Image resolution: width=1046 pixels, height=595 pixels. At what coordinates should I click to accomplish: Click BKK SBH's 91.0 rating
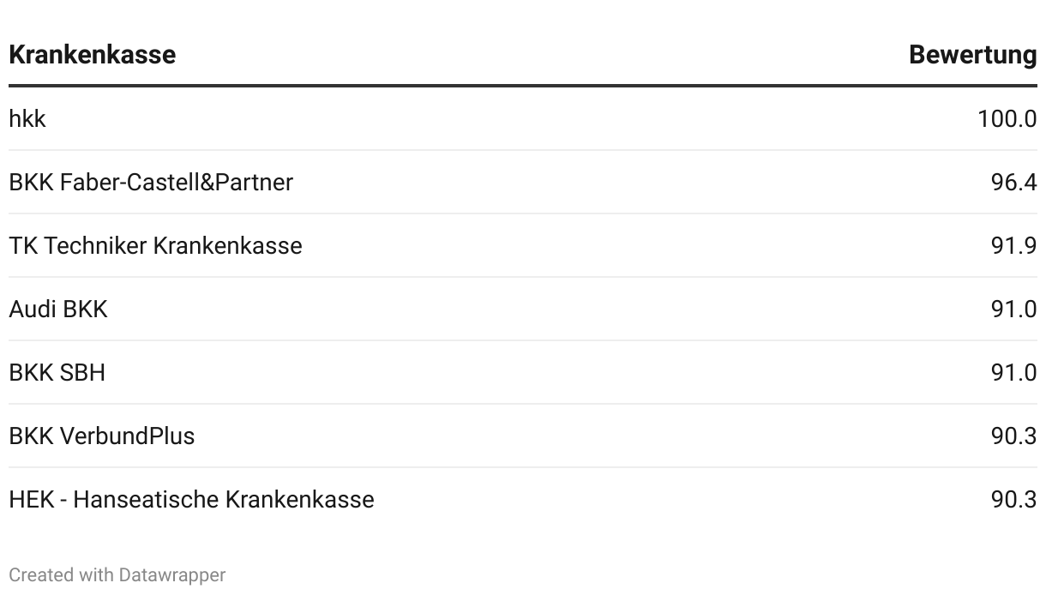click(1013, 373)
